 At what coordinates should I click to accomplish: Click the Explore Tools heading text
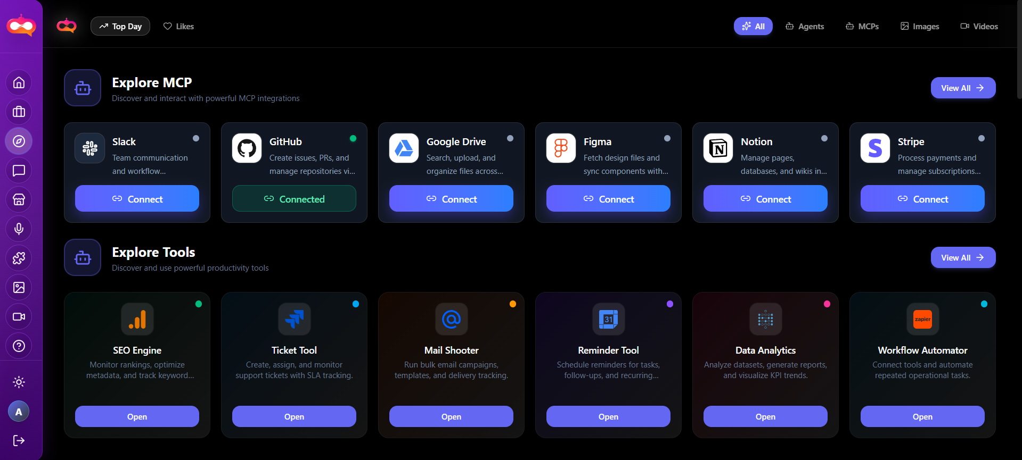pyautogui.click(x=153, y=252)
